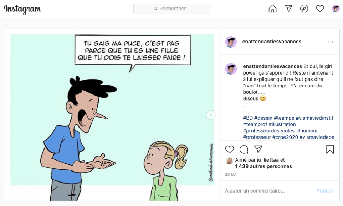Advance to next carousel image arrow
The width and height of the screenshot is (343, 206).
211,115
